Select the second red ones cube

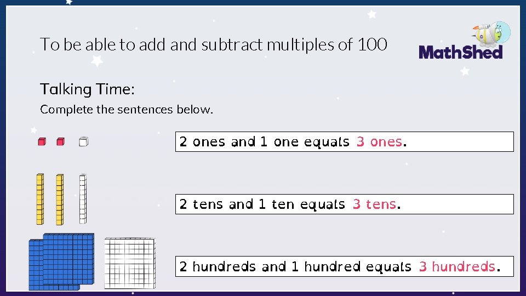(x=60, y=143)
